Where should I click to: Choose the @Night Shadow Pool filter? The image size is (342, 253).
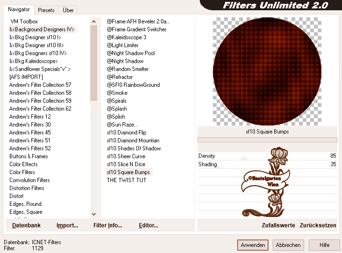(131, 53)
